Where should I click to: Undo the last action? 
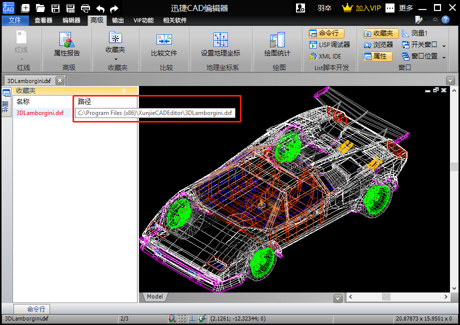(100, 9)
